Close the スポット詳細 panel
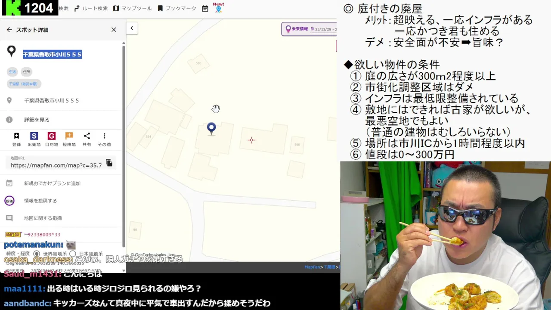The height and width of the screenshot is (310, 551). (x=114, y=30)
